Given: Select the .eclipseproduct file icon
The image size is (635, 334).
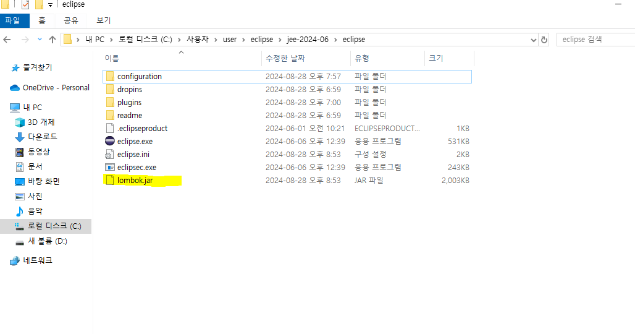Looking at the screenshot, I should tap(110, 128).
